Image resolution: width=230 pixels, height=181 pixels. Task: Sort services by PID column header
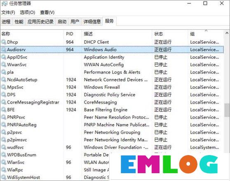(x=73, y=34)
